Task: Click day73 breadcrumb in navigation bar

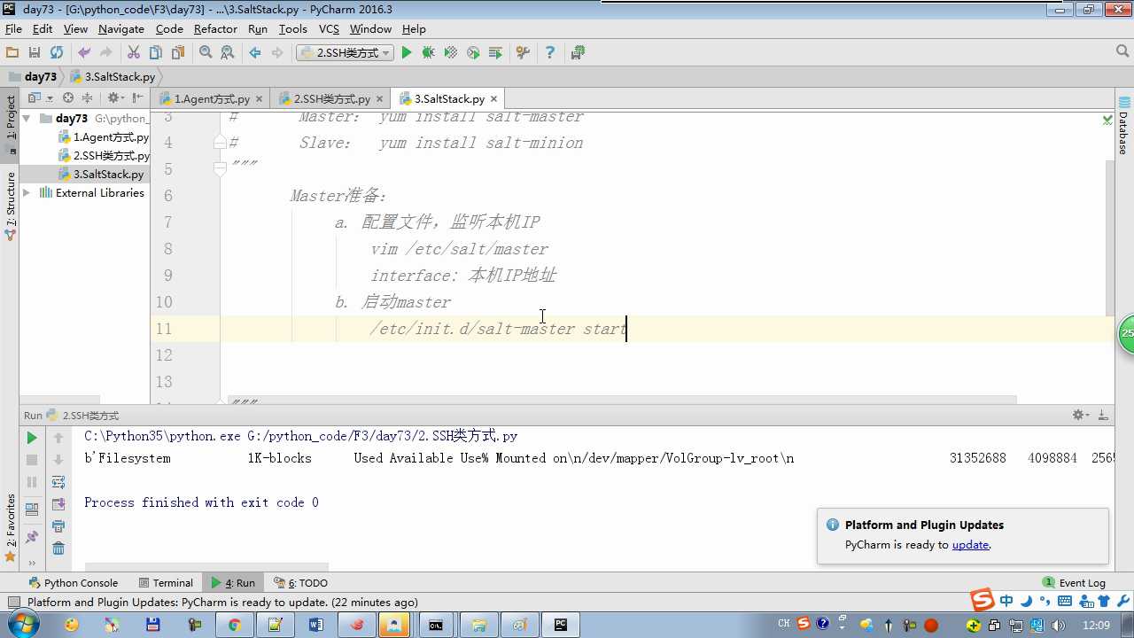Action: pyautogui.click(x=33, y=77)
